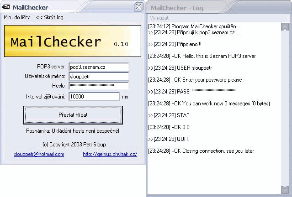Click the log scrollbar down arrow
This screenshot has width=292, height=197.
point(285,190)
